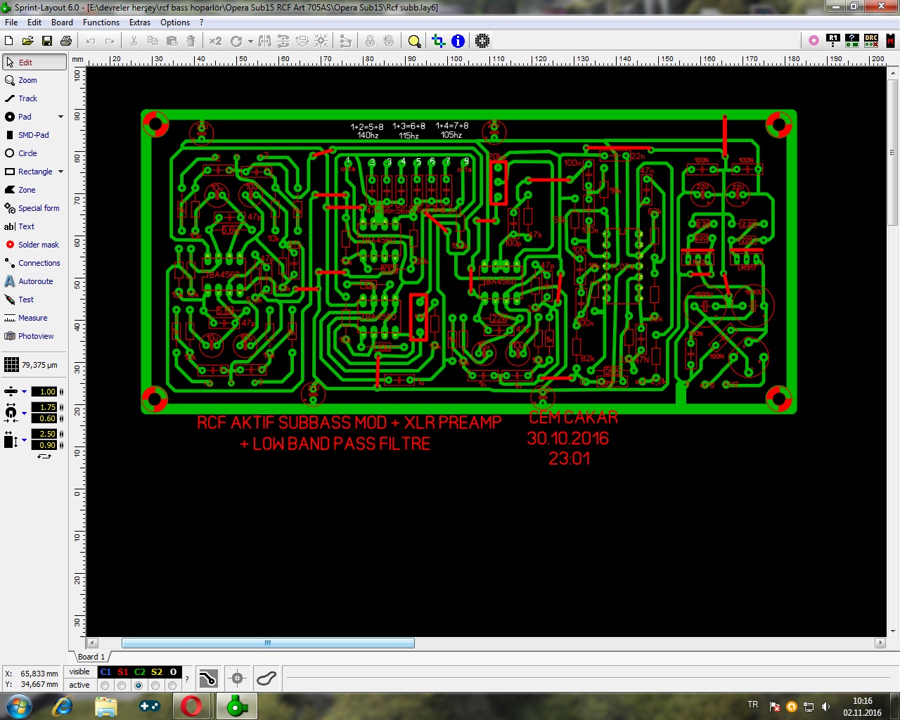
Task: Select the Autoroute tool
Action: click(x=34, y=281)
